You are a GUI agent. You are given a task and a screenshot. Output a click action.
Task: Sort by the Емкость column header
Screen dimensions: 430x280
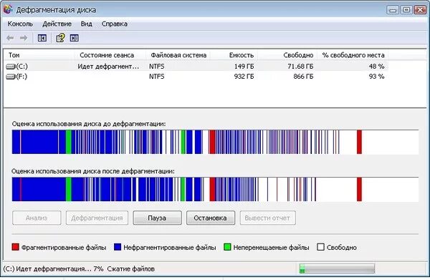pos(234,55)
